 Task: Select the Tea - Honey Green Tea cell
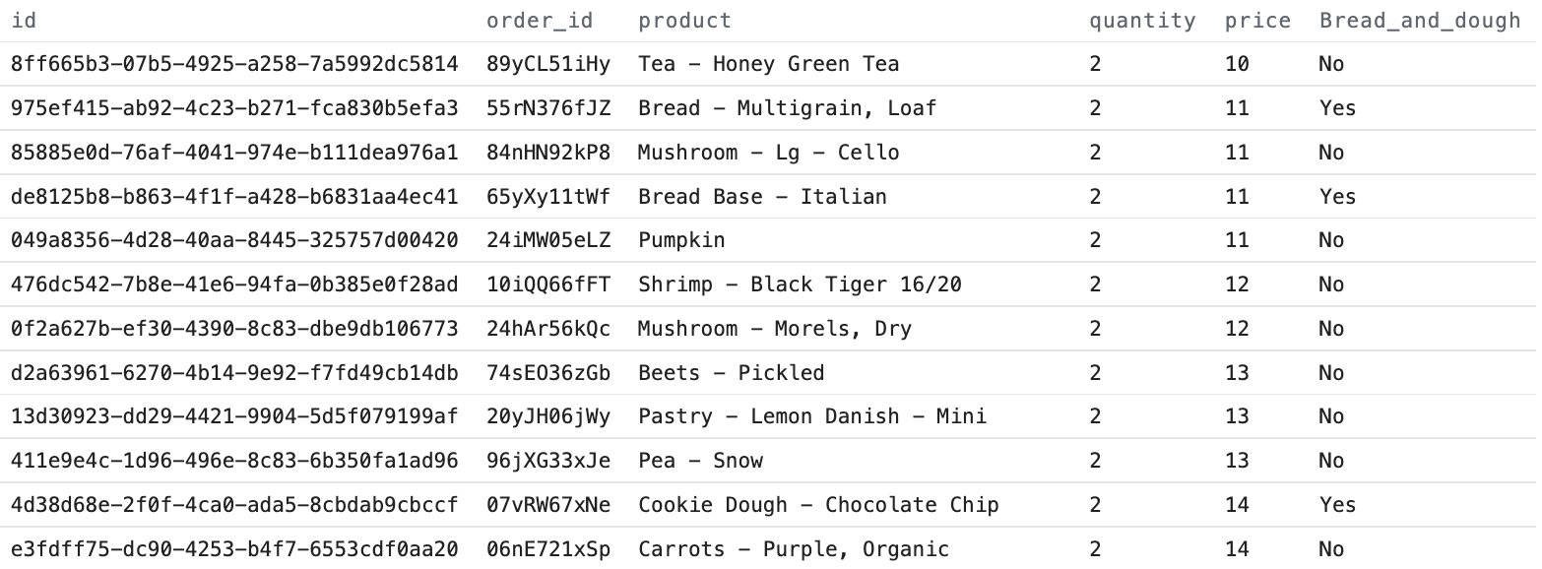tap(768, 65)
